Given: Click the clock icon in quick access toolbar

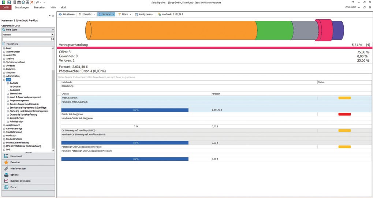Looking at the screenshot, I should click(23, 2).
